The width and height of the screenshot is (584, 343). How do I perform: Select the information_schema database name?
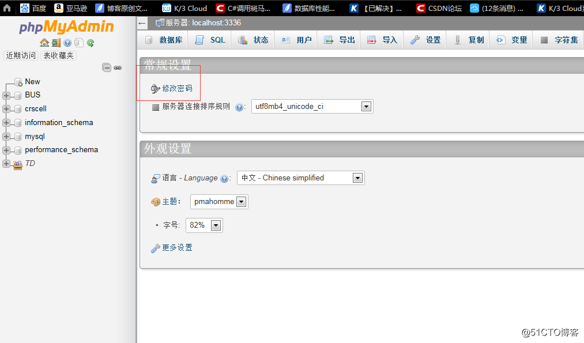pos(59,123)
